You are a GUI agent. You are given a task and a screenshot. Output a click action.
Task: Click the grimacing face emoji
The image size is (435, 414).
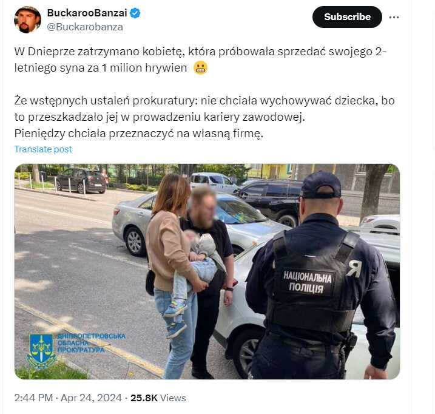coord(200,68)
